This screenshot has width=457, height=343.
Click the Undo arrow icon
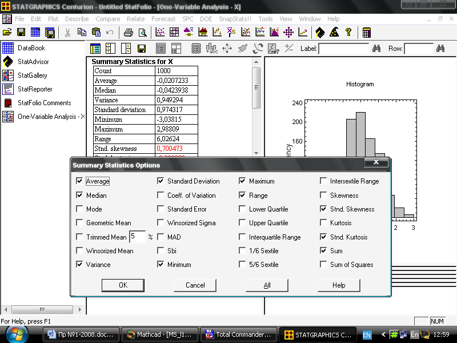click(x=110, y=33)
